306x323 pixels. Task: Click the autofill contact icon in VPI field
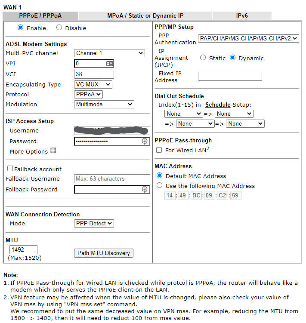coord(109,64)
